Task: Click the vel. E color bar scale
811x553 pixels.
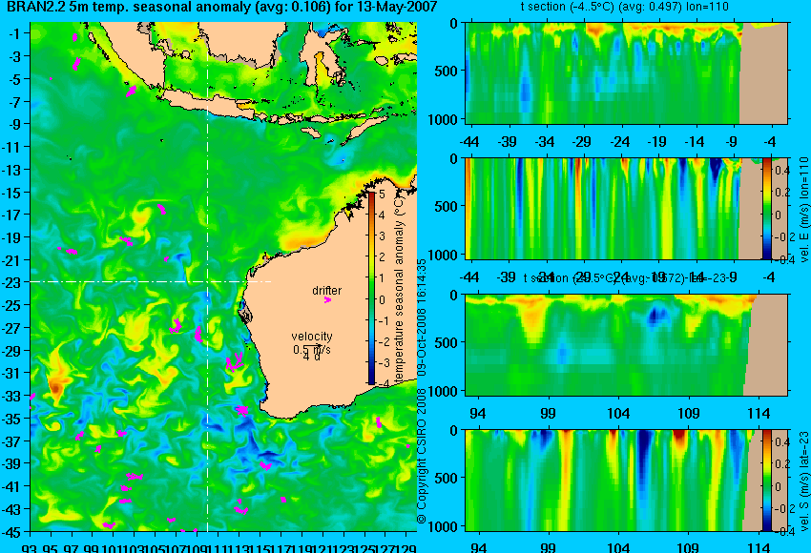Action: tap(766, 208)
